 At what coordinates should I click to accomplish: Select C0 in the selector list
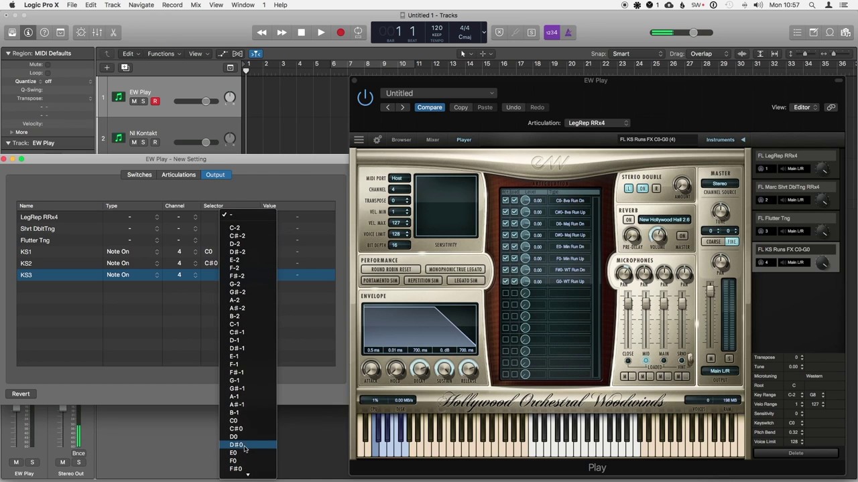(248, 420)
